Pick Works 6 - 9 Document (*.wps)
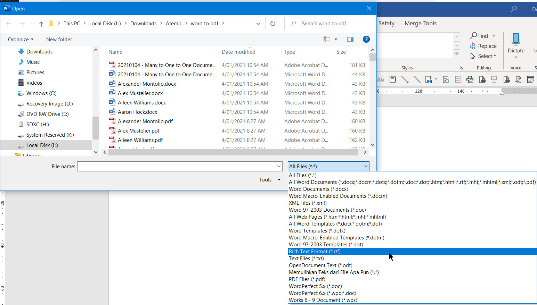The width and height of the screenshot is (537, 305). point(412,300)
